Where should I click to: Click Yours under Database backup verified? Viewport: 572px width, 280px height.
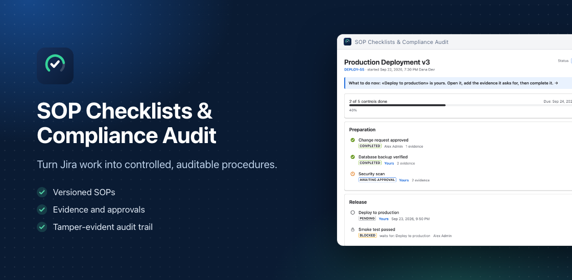(389, 163)
